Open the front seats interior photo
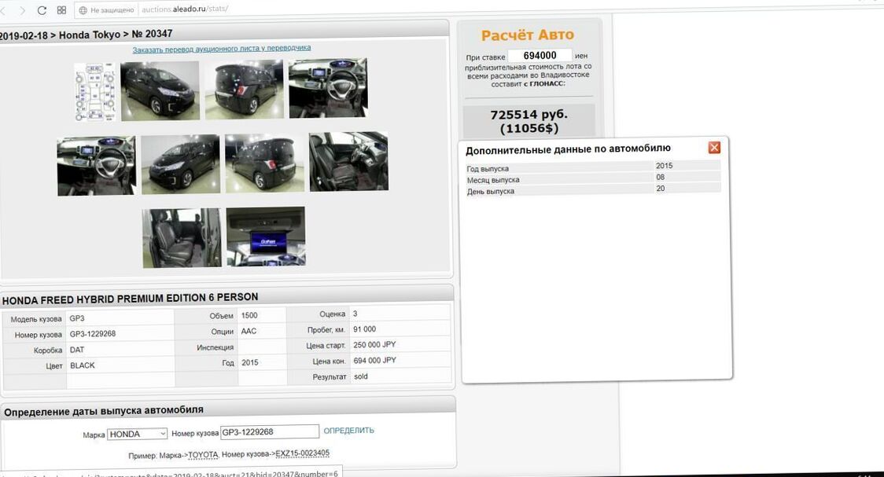The width and height of the screenshot is (884, 477). tap(348, 162)
